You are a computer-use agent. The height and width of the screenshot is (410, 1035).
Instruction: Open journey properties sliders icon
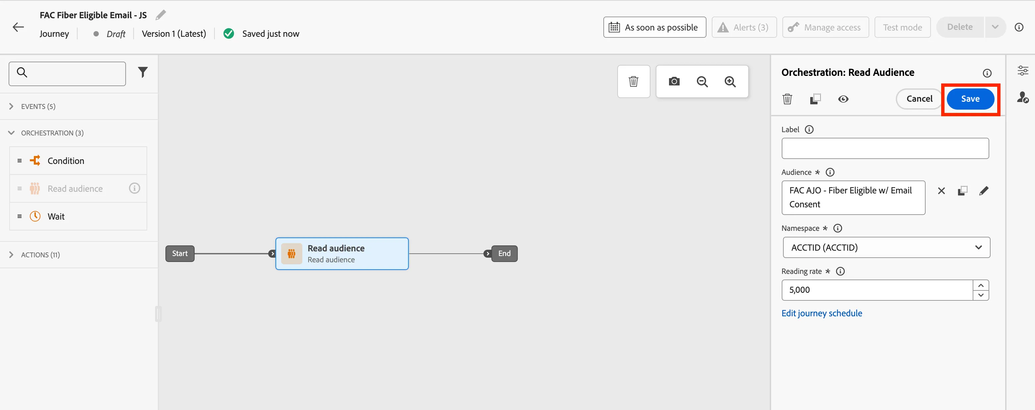pyautogui.click(x=1022, y=71)
